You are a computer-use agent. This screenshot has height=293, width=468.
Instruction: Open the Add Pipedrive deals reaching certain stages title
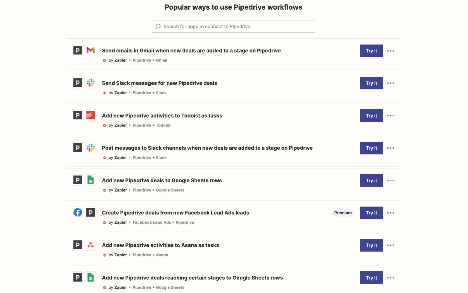coord(192,278)
